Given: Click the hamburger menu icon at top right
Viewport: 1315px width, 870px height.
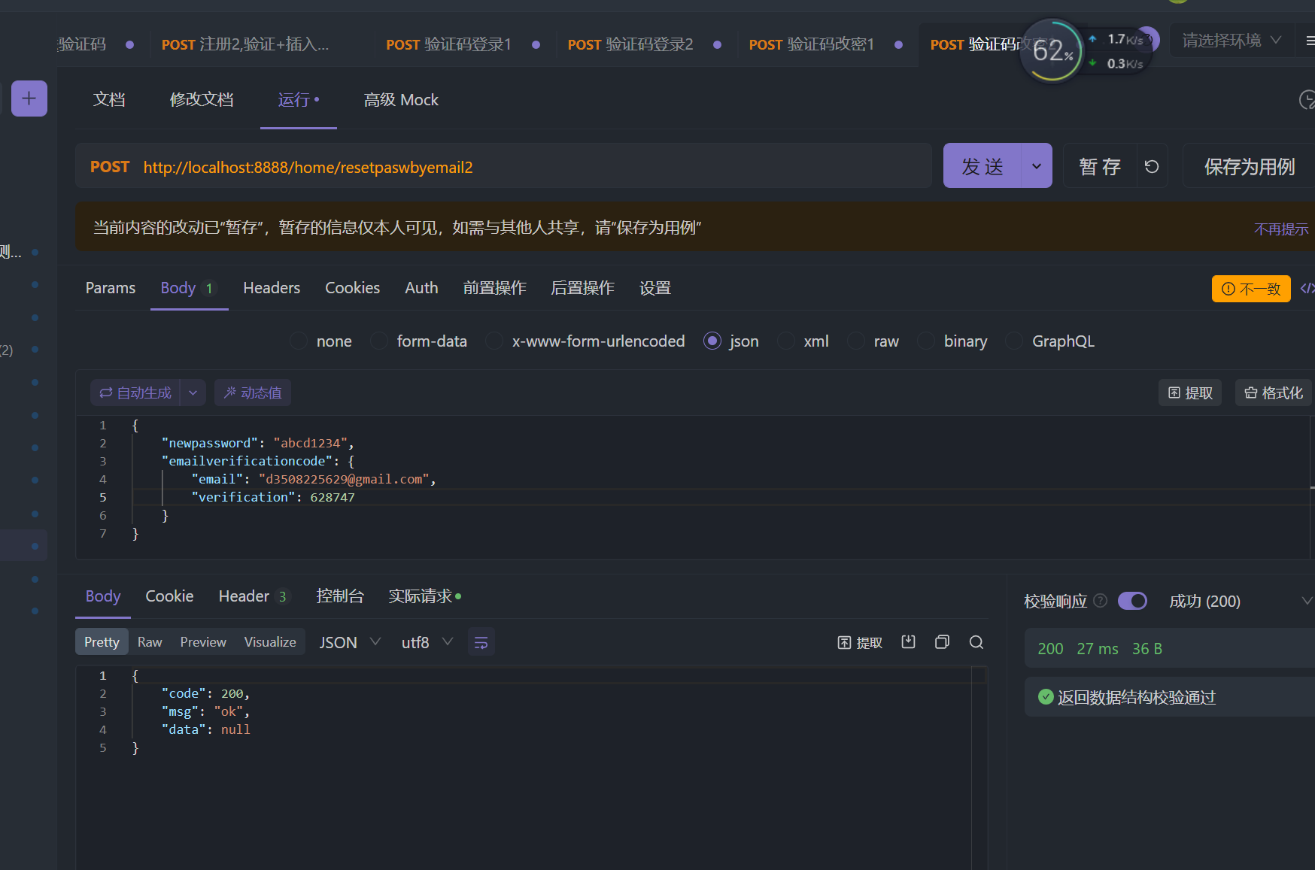Looking at the screenshot, I should click(1310, 41).
